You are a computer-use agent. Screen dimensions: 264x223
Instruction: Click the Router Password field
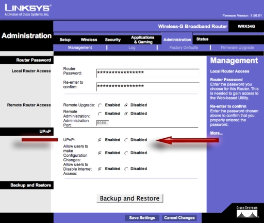click(x=148, y=73)
